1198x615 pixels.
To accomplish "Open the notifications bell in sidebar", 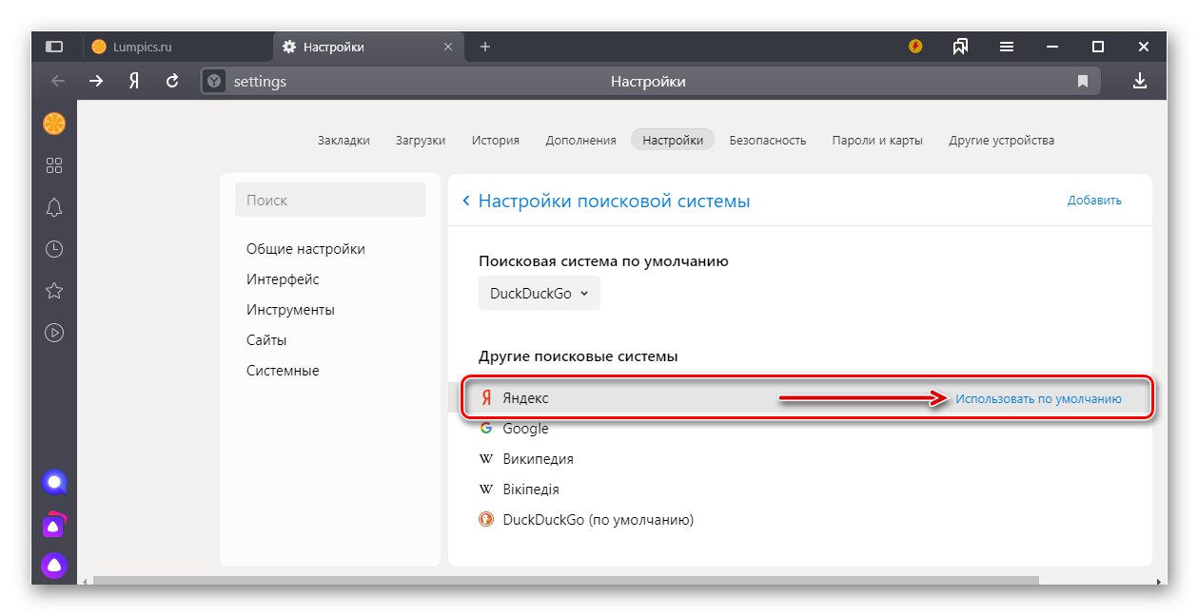I will coord(54,207).
